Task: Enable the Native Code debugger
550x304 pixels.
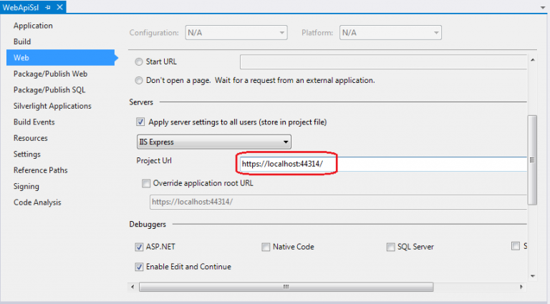Action: [266, 247]
